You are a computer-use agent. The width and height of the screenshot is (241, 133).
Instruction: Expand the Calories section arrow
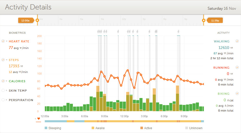coord(7,81)
